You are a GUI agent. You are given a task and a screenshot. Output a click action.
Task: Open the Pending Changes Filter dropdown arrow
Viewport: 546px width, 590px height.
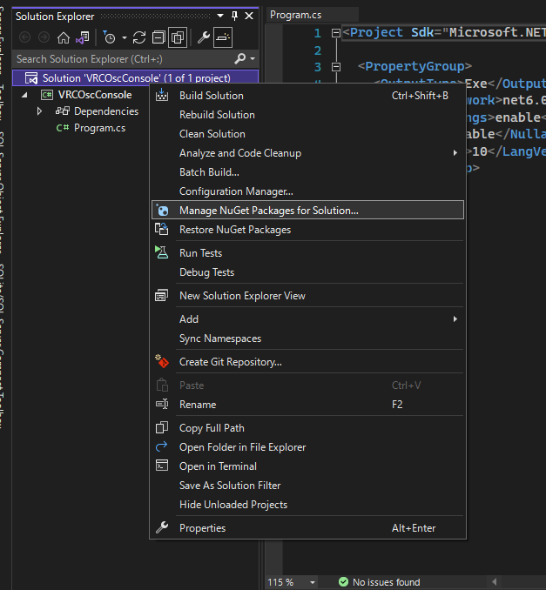tap(125, 37)
